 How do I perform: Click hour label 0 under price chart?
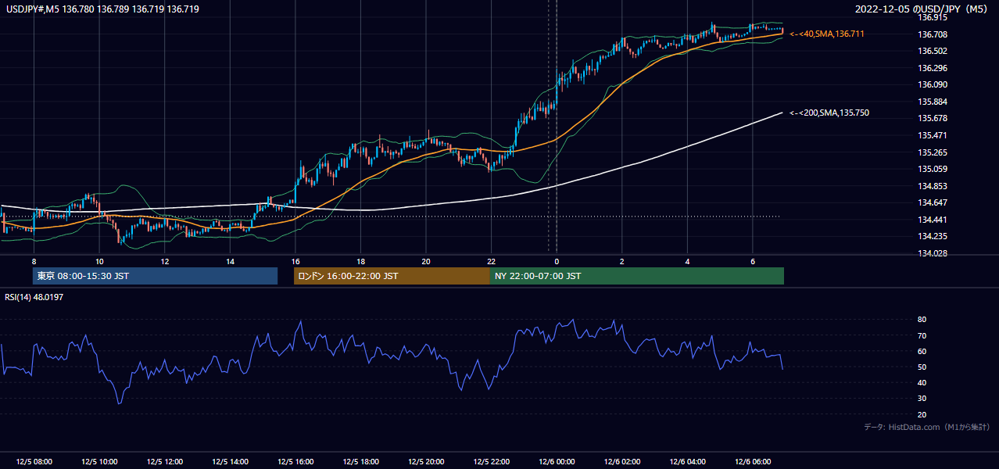click(x=557, y=261)
